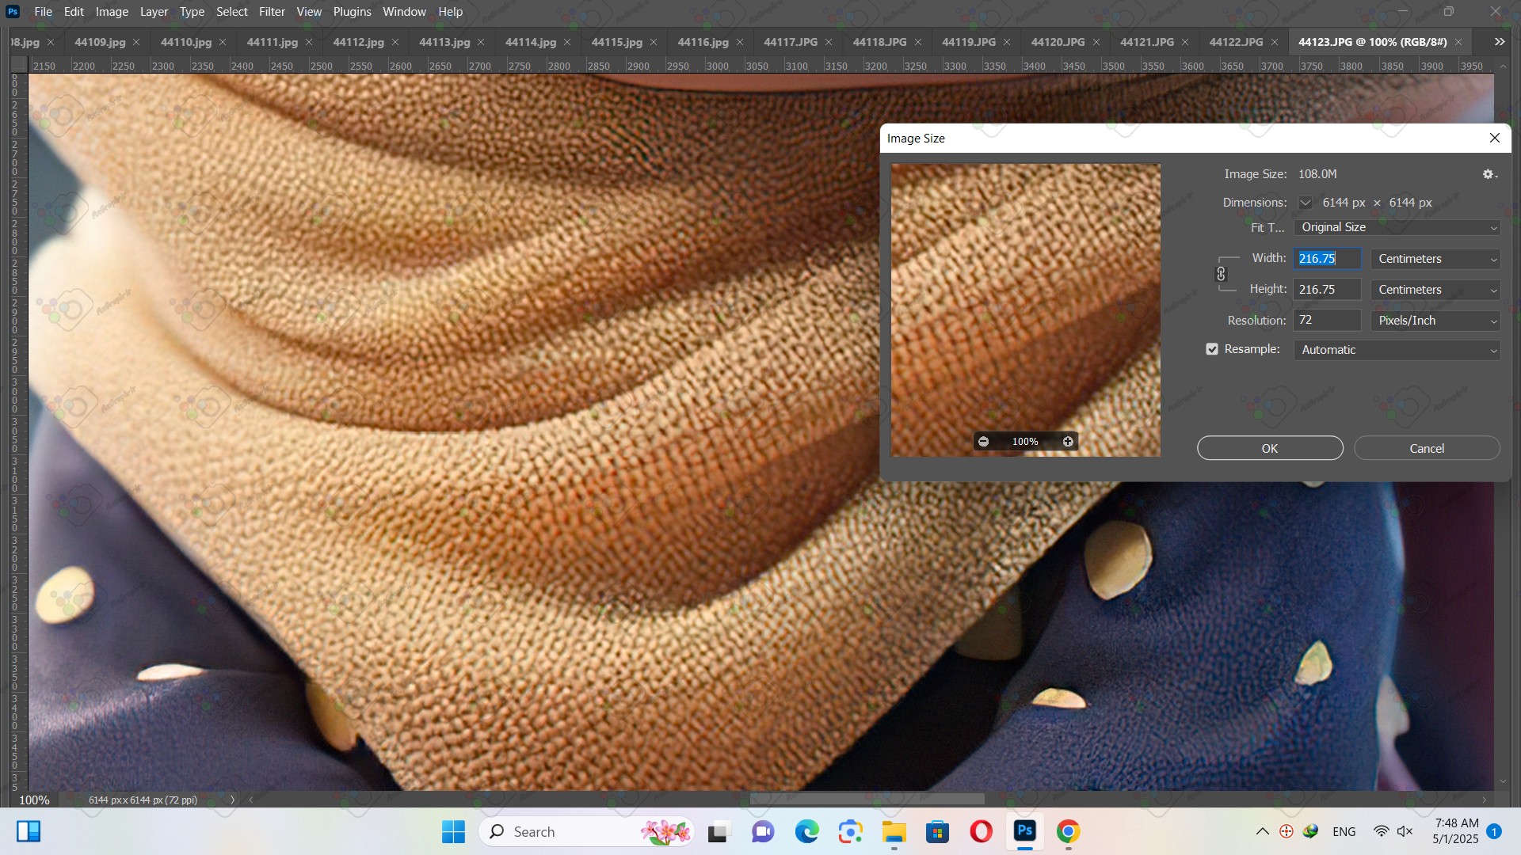Image resolution: width=1521 pixels, height=855 pixels.
Task: Open the File menu
Action: tap(44, 12)
